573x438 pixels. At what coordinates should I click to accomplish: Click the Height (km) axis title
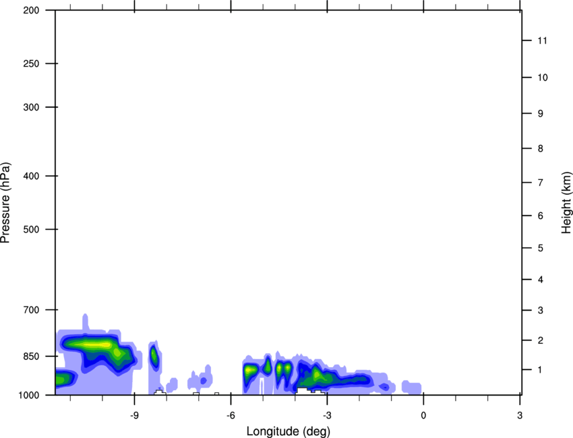[x=566, y=202]
